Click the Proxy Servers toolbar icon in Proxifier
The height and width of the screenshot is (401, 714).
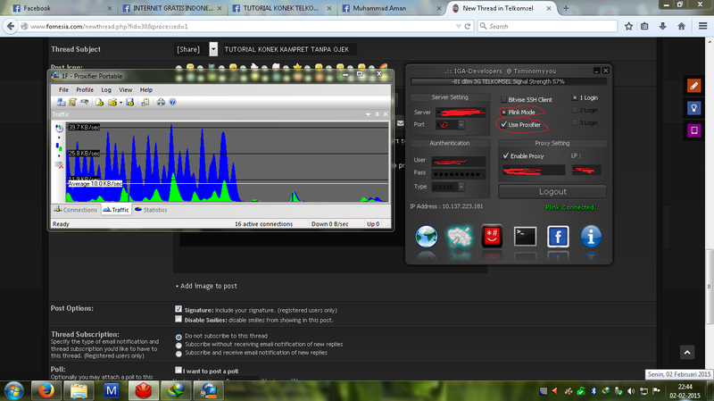[x=61, y=102]
